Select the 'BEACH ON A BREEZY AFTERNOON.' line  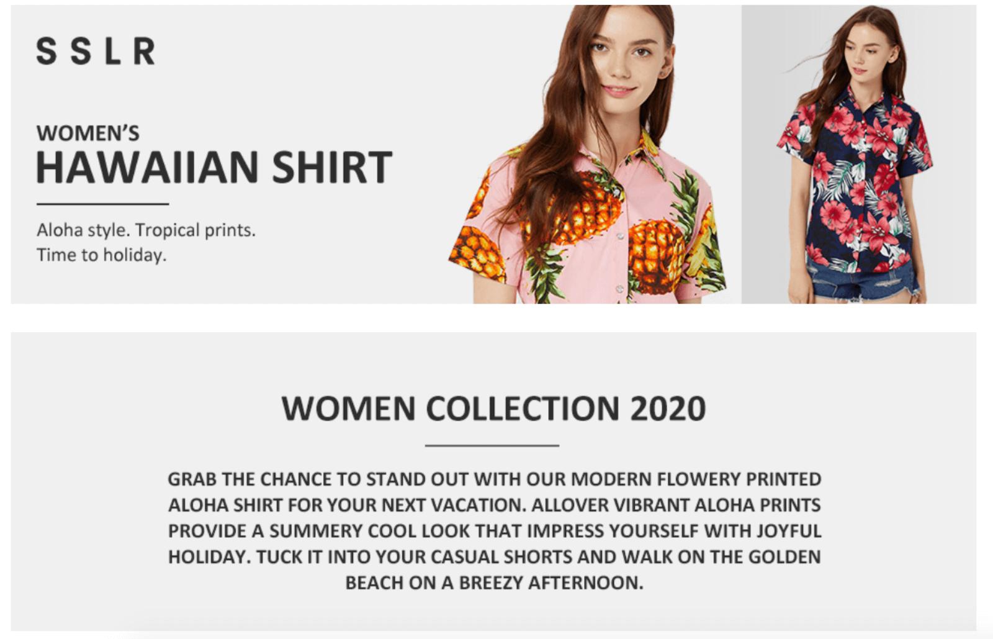(x=494, y=583)
